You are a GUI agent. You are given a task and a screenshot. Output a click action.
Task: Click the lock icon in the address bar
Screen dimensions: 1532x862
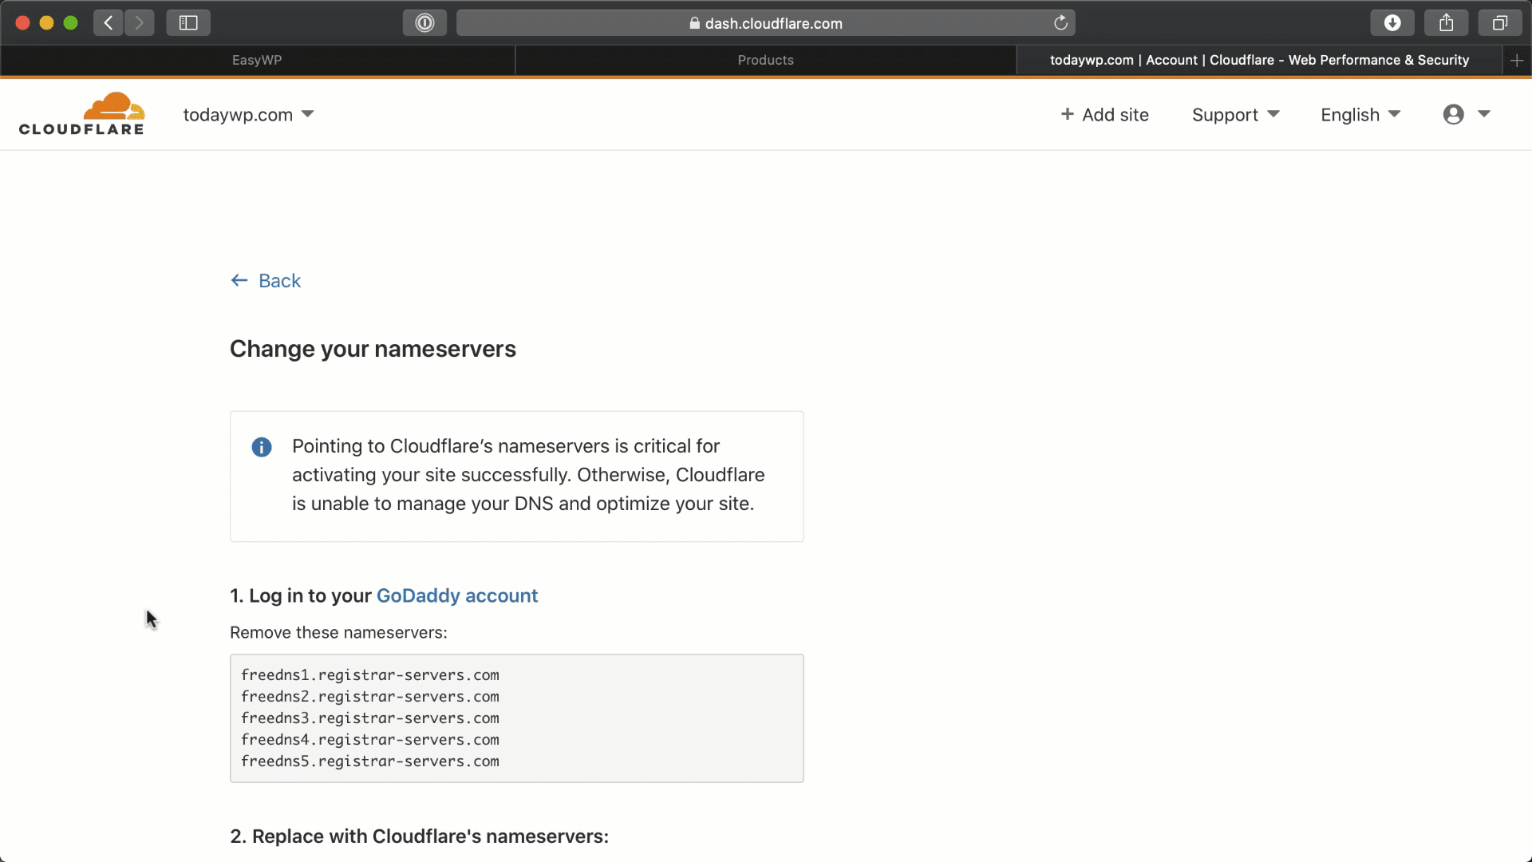pyautogui.click(x=694, y=24)
